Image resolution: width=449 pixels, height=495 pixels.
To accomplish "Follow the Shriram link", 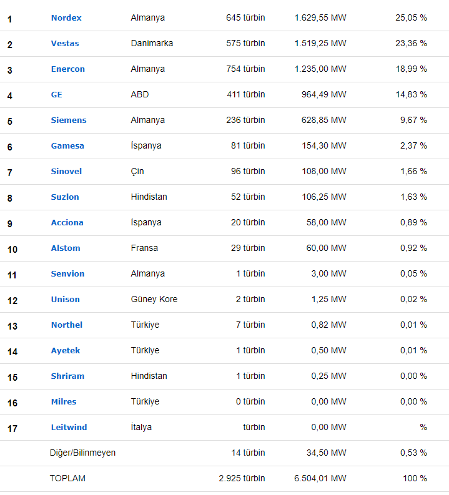I will point(67,376).
